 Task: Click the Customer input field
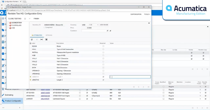[x=95, y=31]
